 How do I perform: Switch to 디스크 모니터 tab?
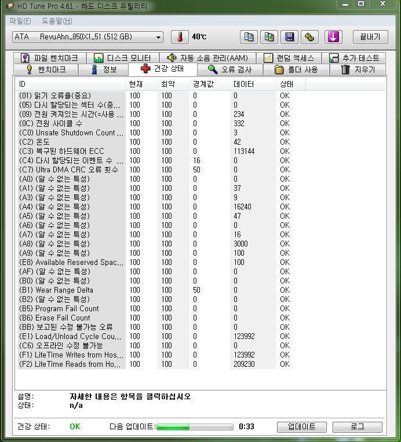click(x=122, y=58)
